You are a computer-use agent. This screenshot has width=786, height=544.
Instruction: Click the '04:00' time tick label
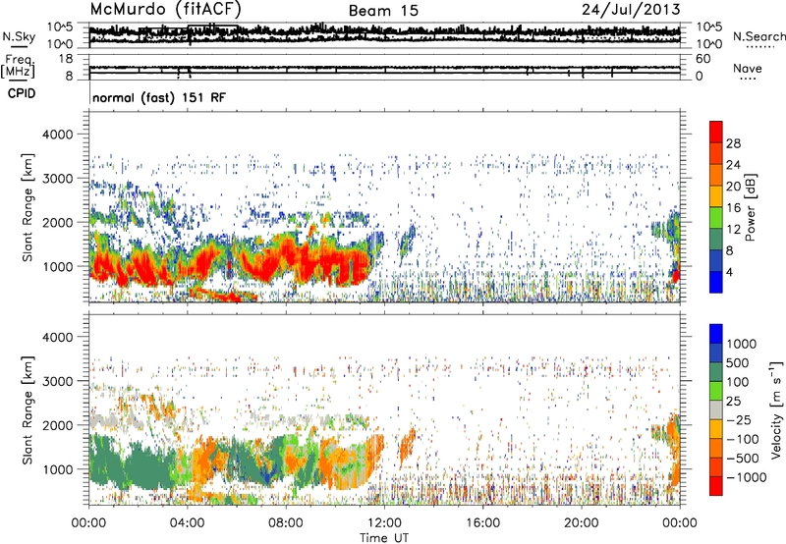point(188,523)
